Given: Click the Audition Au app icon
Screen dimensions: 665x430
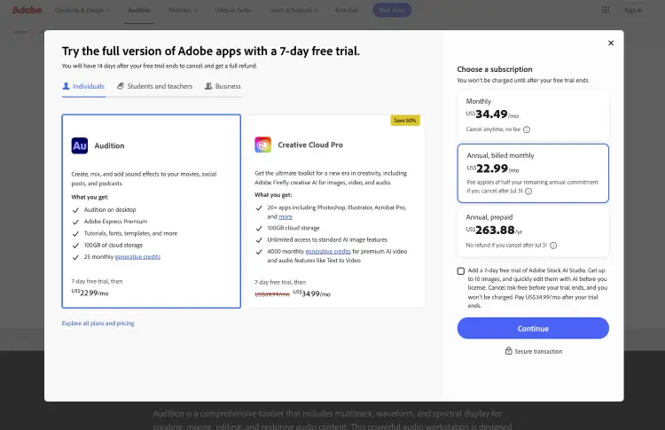Looking at the screenshot, I should 79,145.
